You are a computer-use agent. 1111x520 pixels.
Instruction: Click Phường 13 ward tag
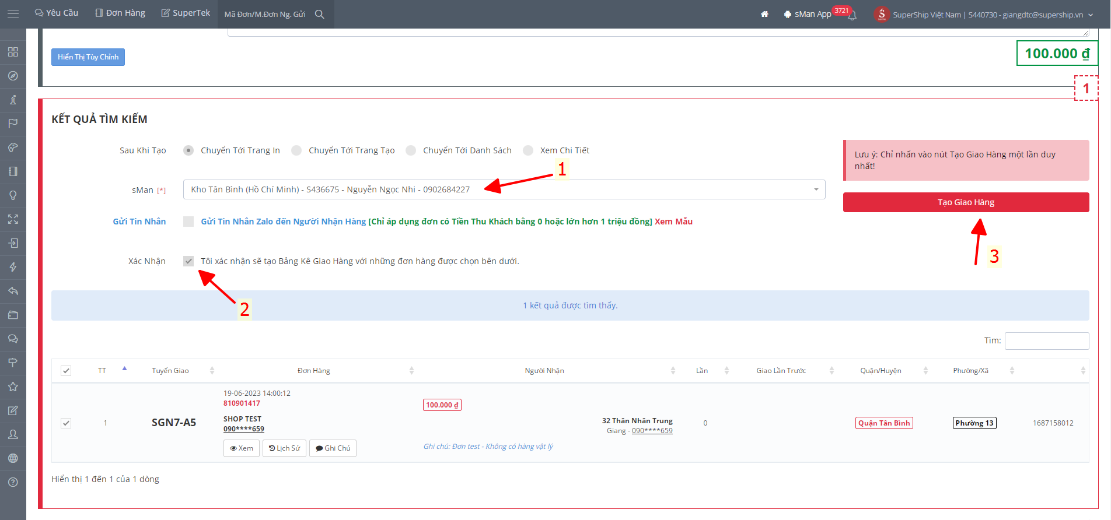tap(974, 423)
